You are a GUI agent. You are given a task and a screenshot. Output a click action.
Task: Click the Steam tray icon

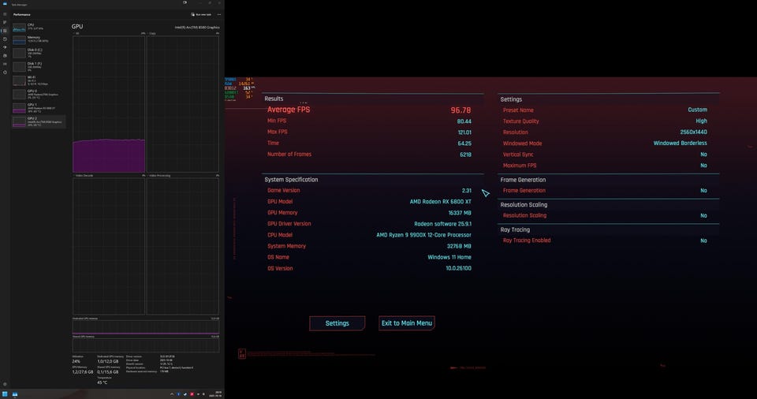click(185, 394)
